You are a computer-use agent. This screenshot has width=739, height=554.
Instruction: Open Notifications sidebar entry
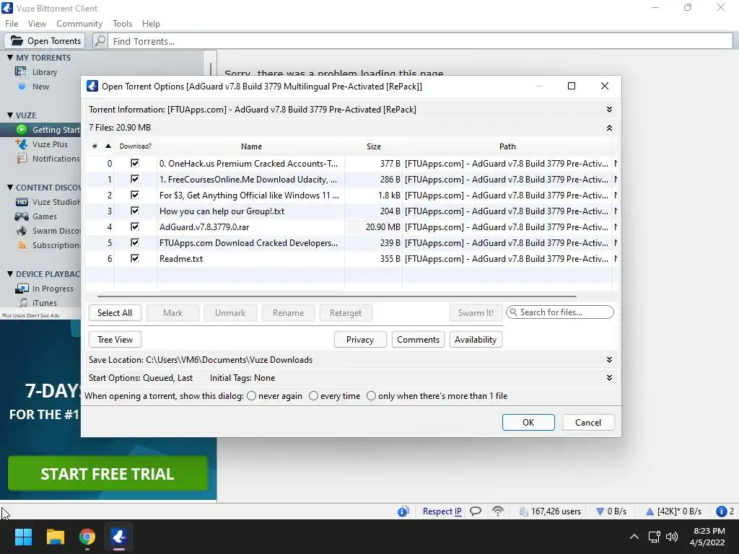tap(47, 159)
